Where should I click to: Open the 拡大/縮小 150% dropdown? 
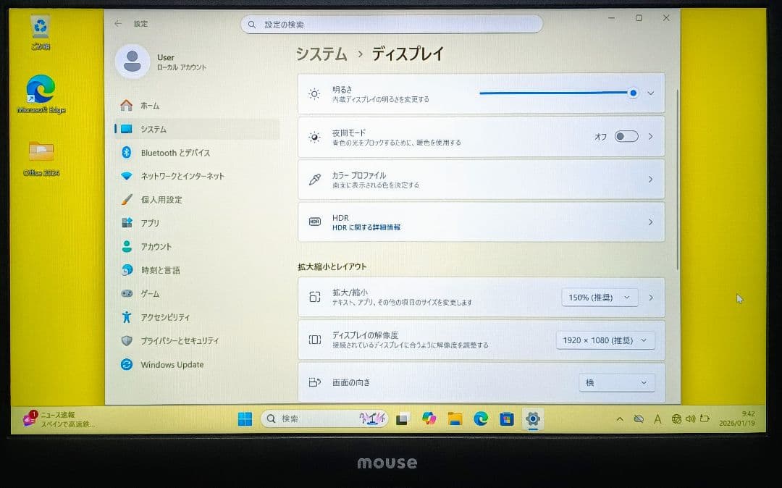click(600, 296)
